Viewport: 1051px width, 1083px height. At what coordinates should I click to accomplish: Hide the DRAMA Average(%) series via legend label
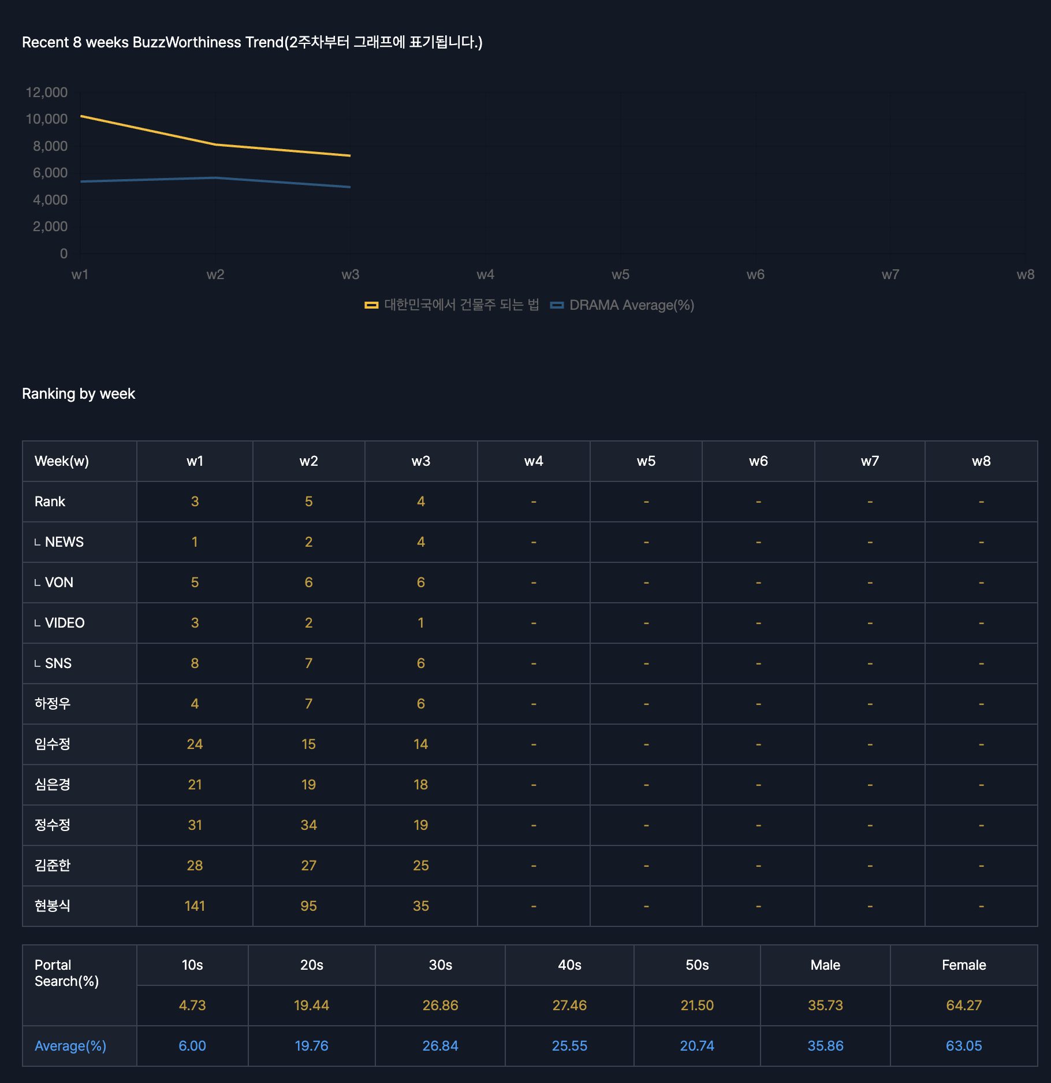(631, 305)
